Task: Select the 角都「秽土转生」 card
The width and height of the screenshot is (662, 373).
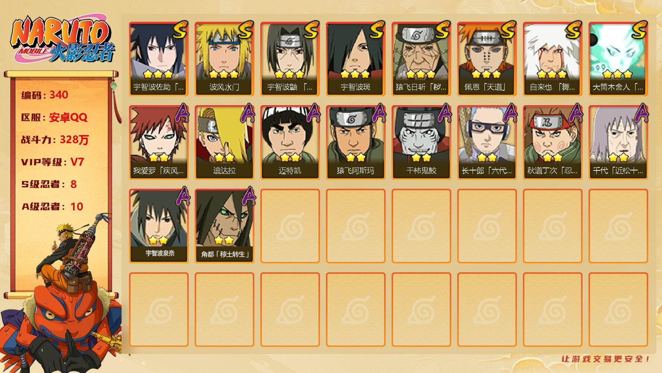Action: (x=224, y=226)
